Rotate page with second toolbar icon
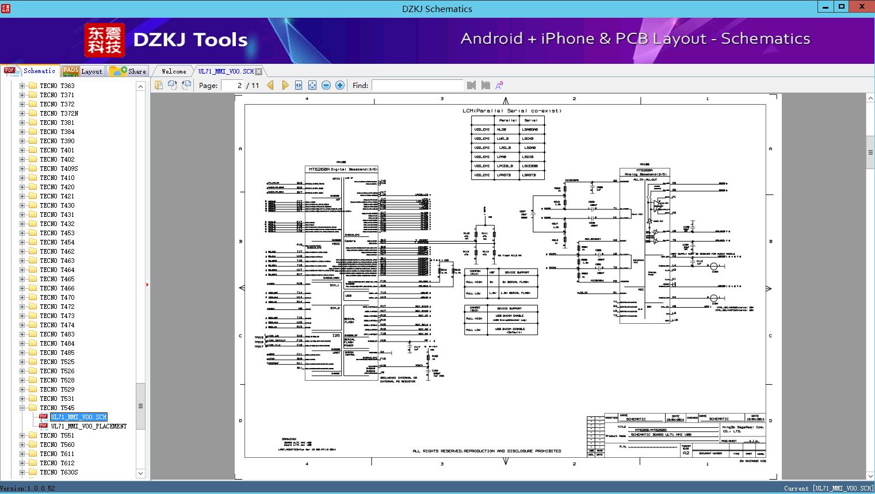Screen dimensions: 875x494 coord(173,85)
